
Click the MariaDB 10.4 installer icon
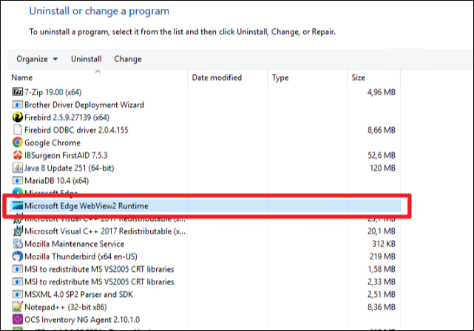(18, 180)
